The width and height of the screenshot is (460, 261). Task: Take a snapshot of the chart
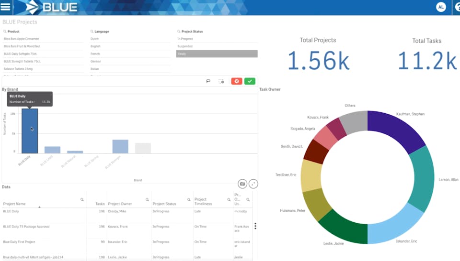point(242,184)
